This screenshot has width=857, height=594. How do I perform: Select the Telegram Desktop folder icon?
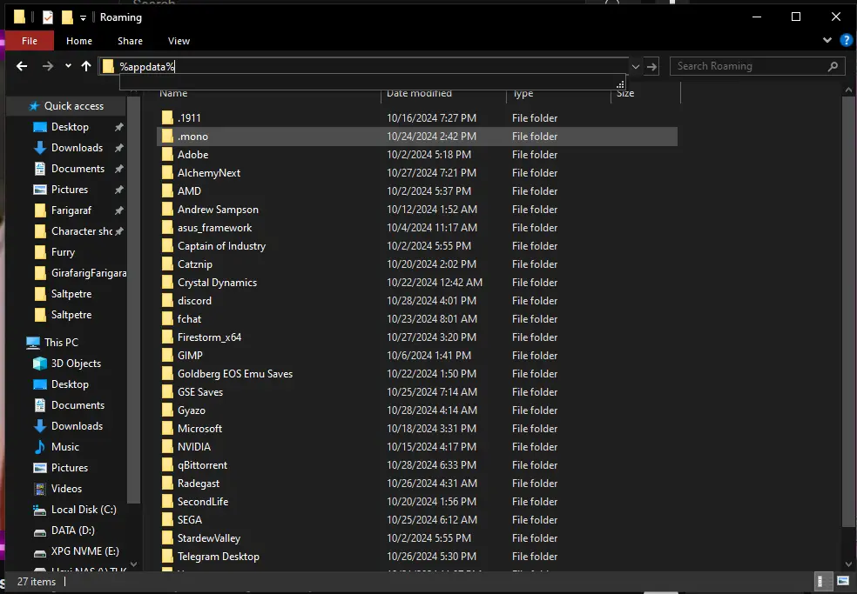(167, 557)
